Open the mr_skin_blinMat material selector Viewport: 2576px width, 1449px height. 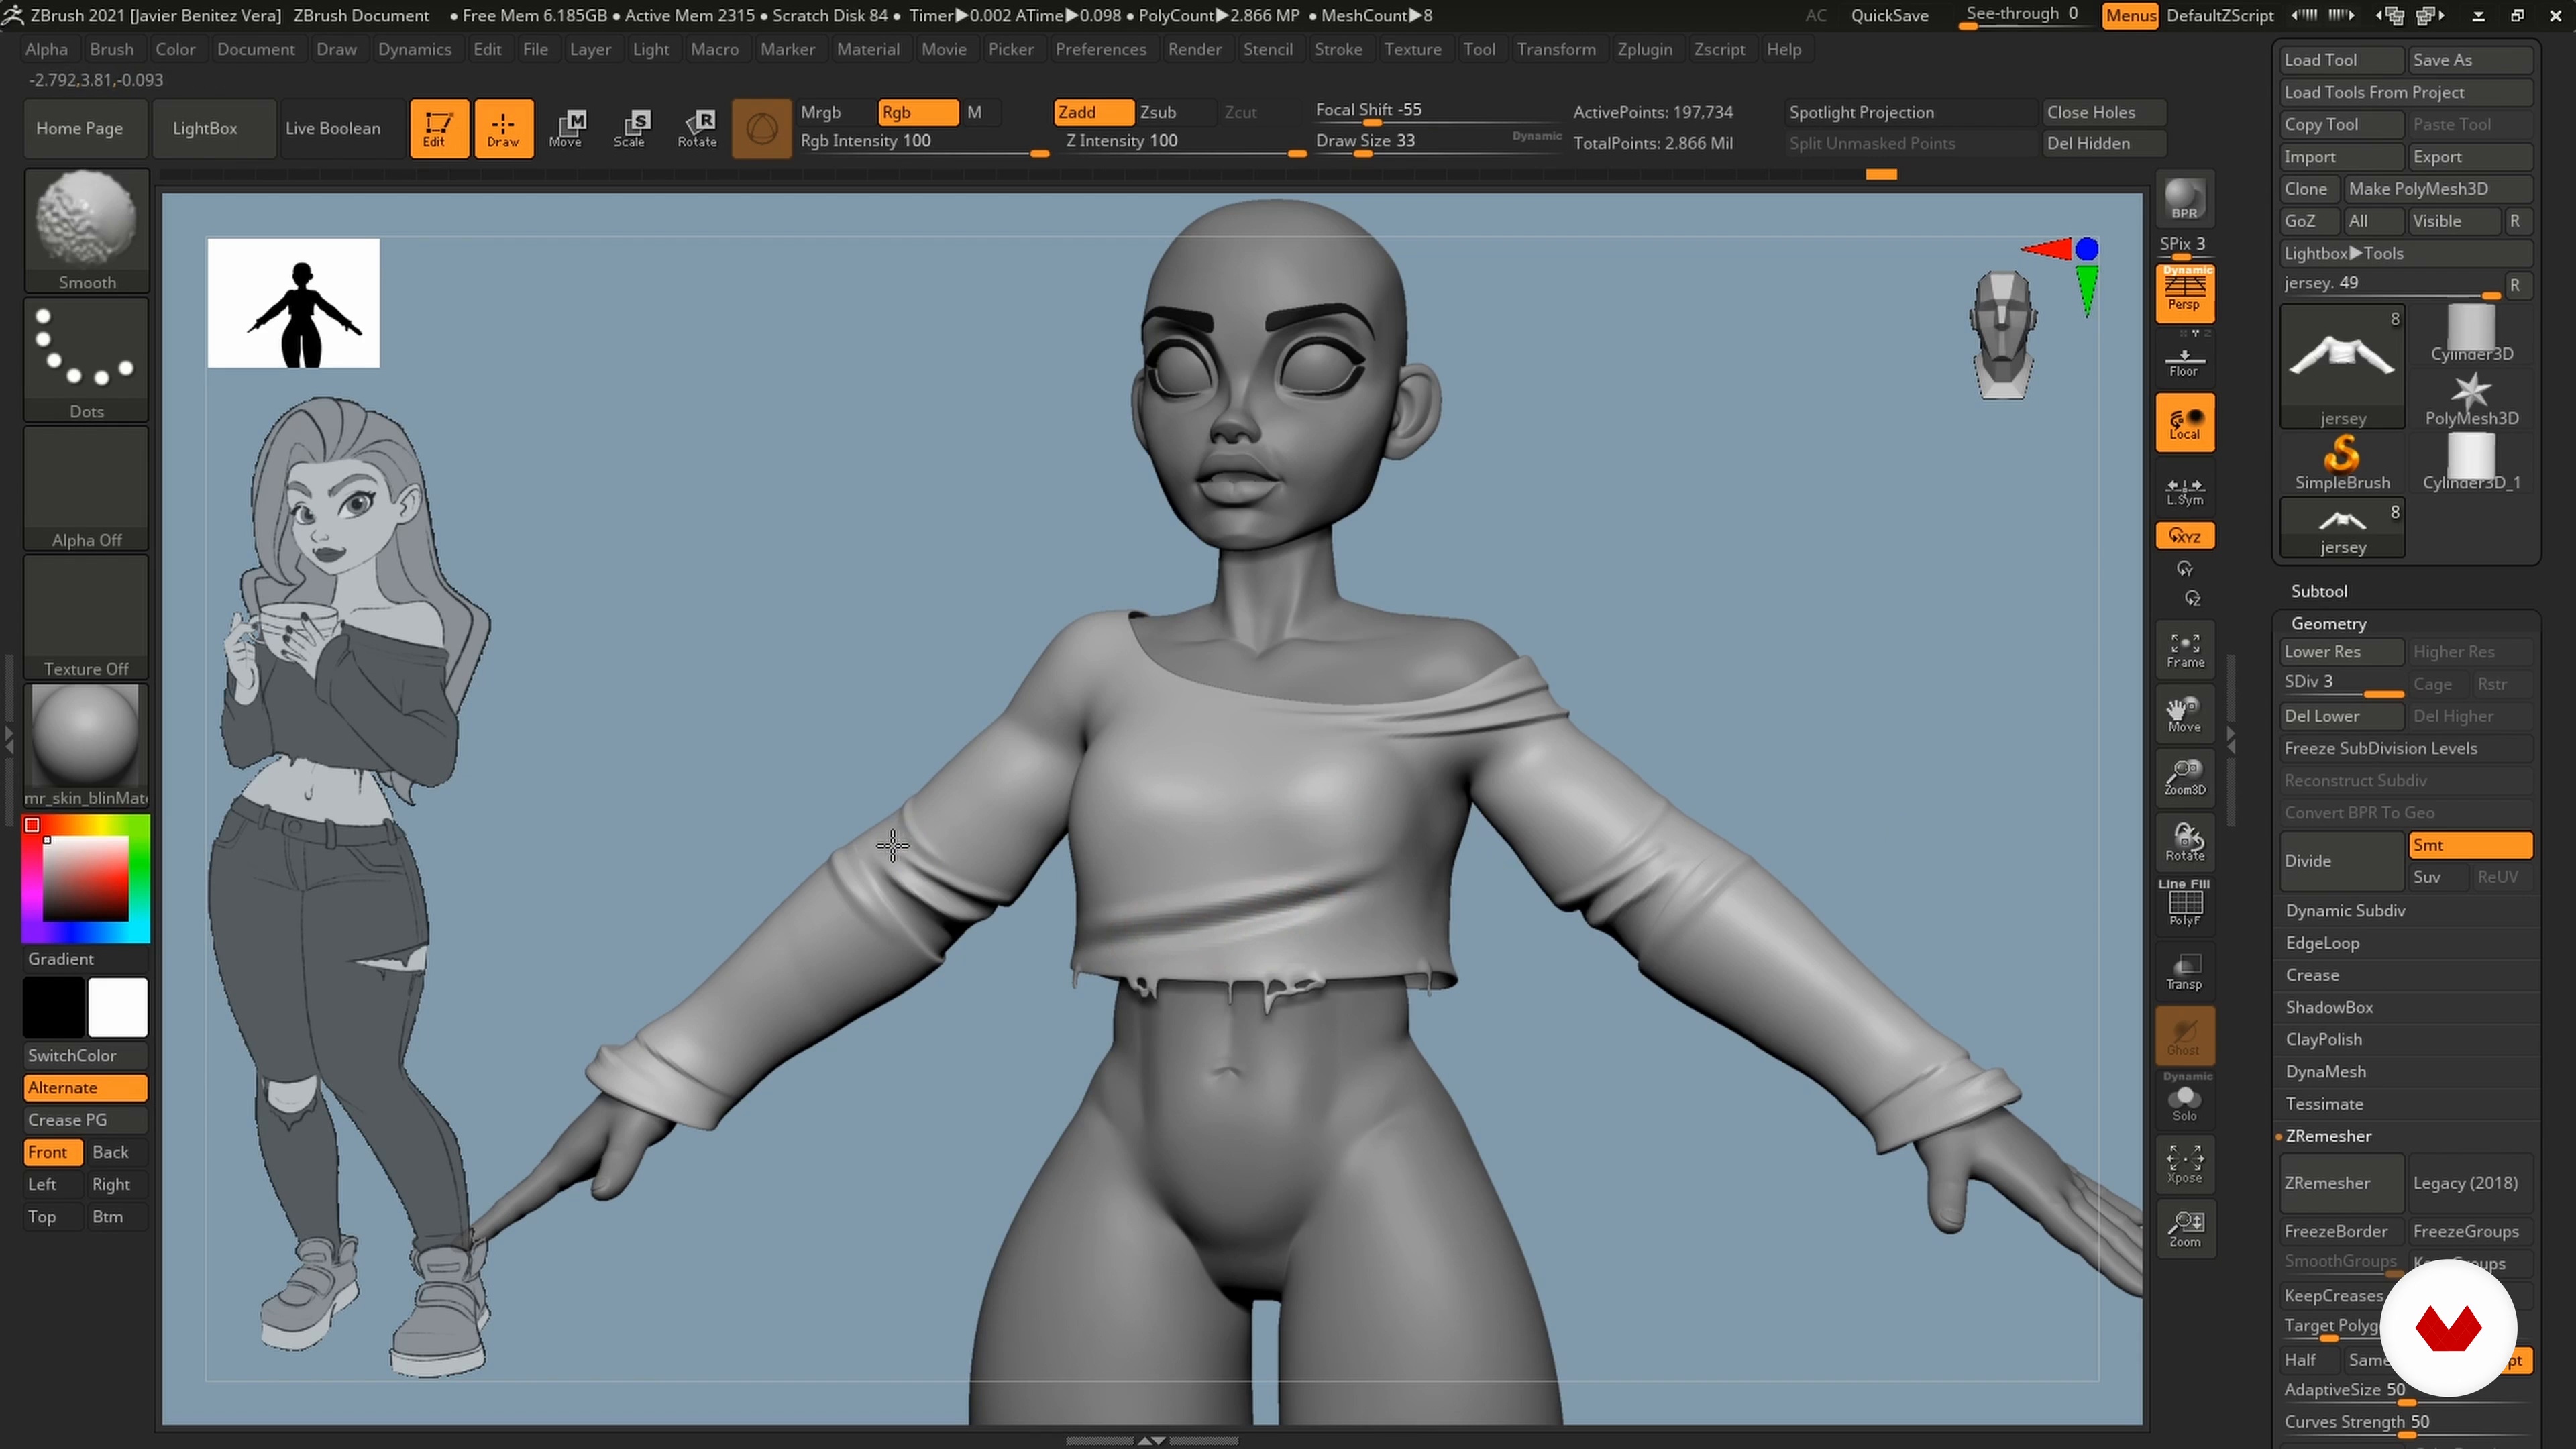pyautogui.click(x=86, y=746)
